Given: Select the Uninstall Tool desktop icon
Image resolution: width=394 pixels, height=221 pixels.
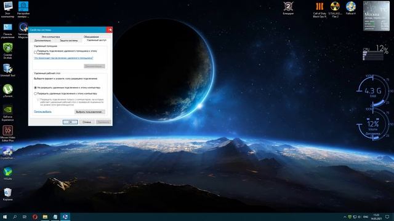Looking at the screenshot, I should (x=7, y=71).
